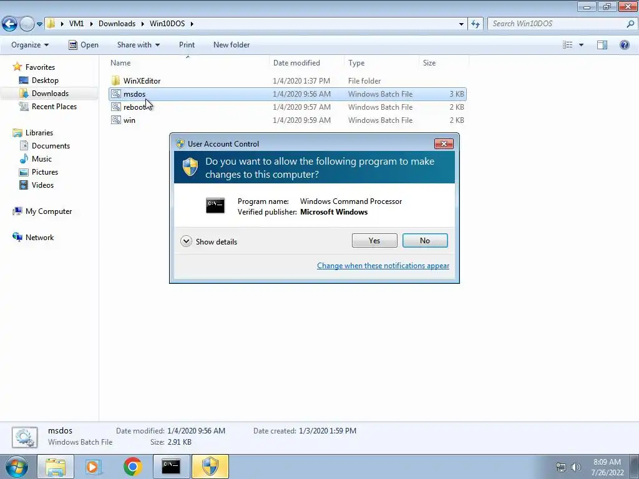
Task: Click the volume speaker tray icon
Action: coord(576,467)
